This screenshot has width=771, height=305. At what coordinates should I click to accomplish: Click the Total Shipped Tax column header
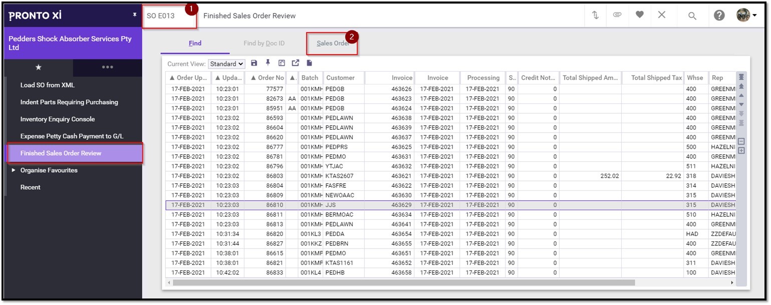(x=653, y=78)
